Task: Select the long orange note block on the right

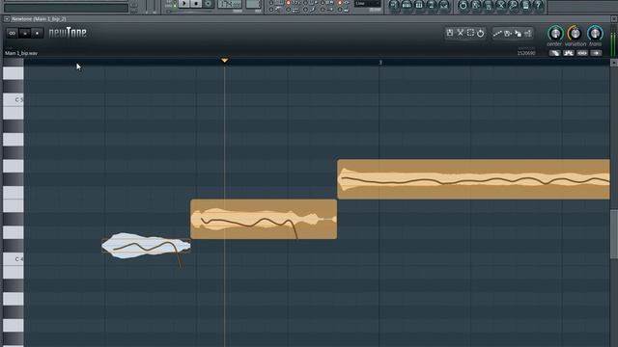Action: (x=473, y=179)
